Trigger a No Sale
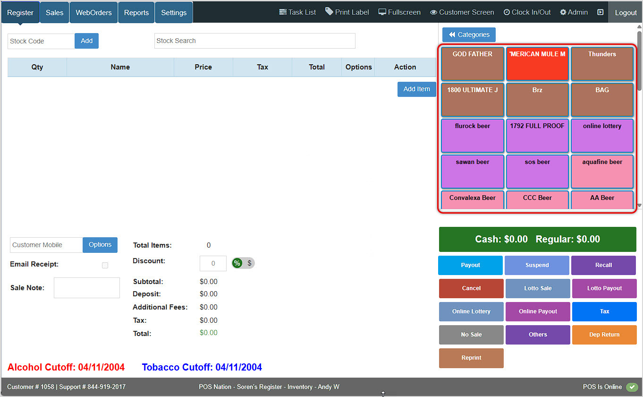Image resolution: width=643 pixels, height=397 pixels. [471, 335]
